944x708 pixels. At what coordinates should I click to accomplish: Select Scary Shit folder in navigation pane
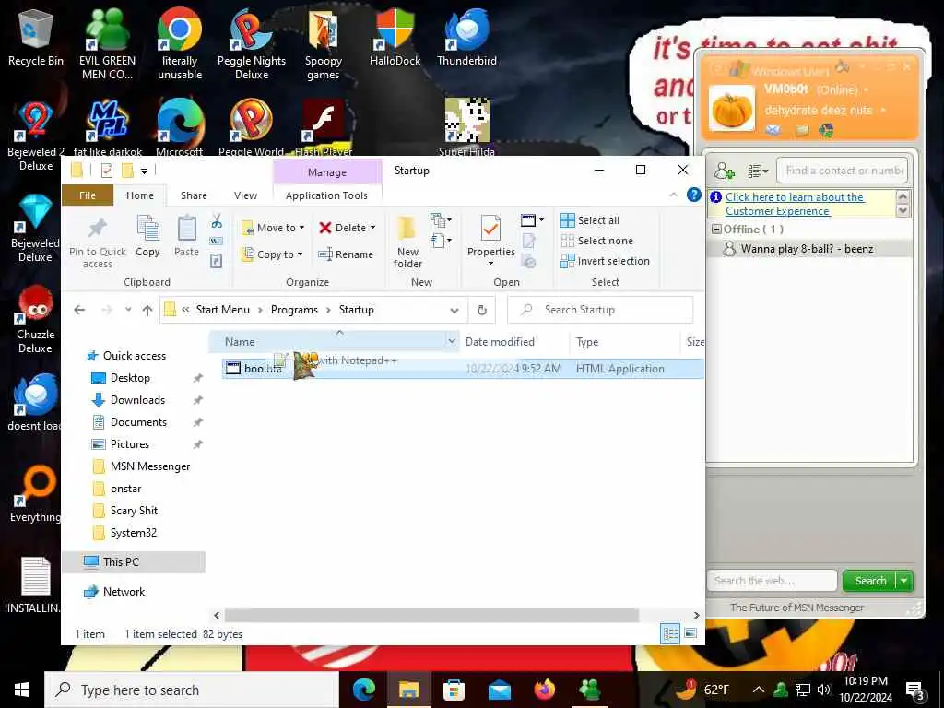pos(134,511)
